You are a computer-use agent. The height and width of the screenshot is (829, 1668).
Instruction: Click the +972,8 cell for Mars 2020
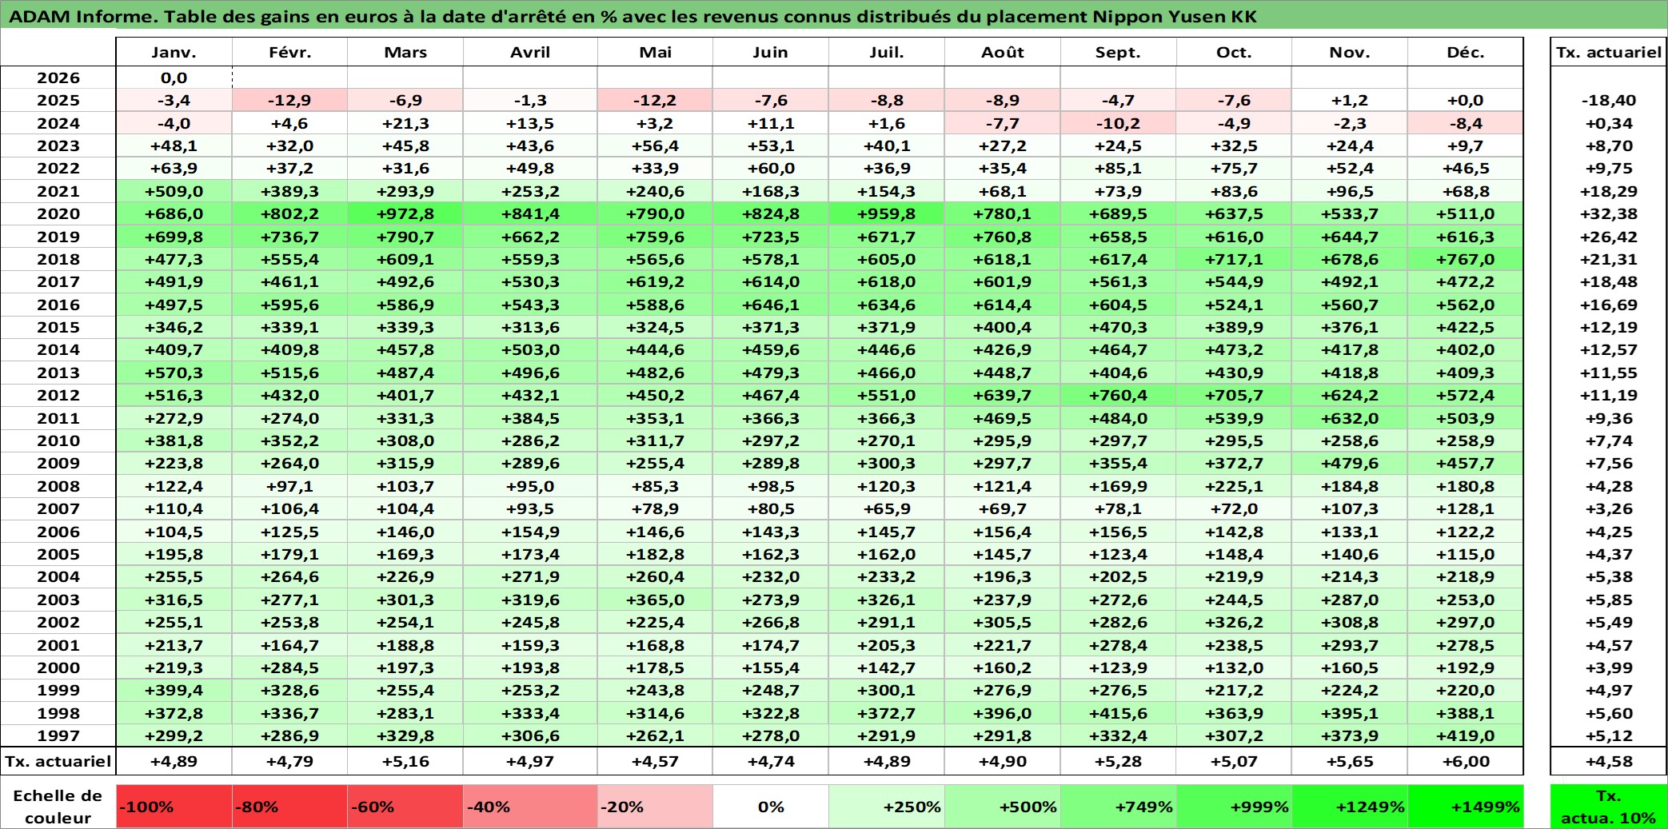tap(405, 213)
